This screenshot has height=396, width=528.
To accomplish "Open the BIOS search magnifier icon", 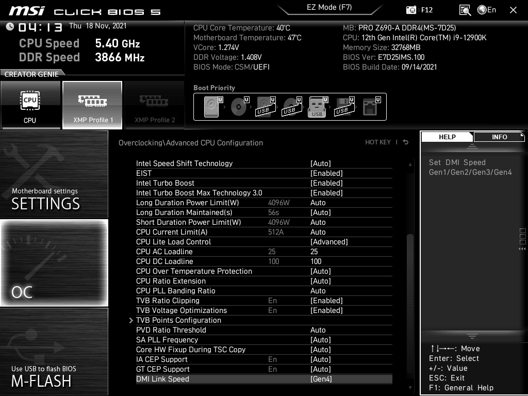I will click(465, 10).
